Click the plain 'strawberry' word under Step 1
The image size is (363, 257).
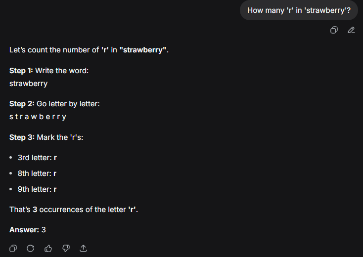[x=28, y=84]
